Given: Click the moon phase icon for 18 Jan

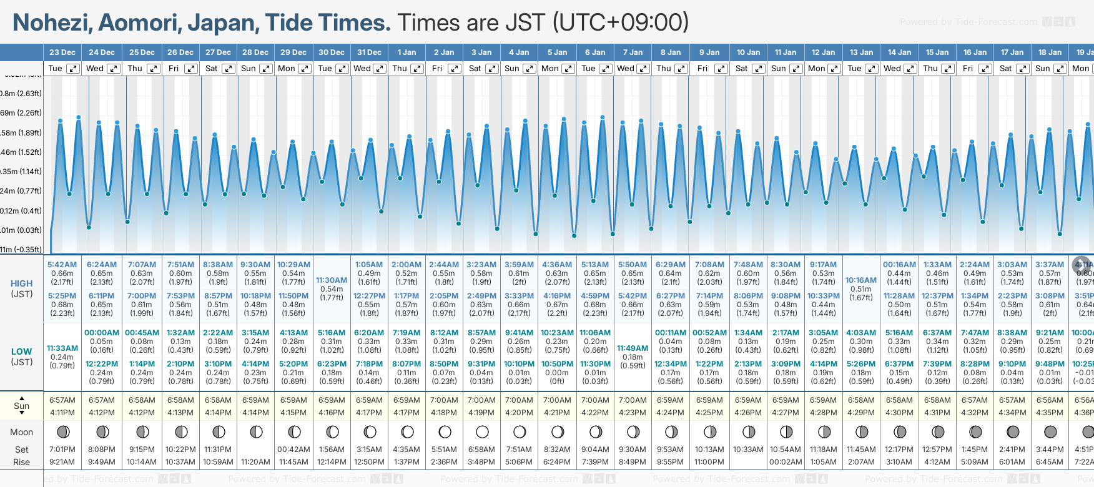Looking at the screenshot, I should click(x=1050, y=431).
